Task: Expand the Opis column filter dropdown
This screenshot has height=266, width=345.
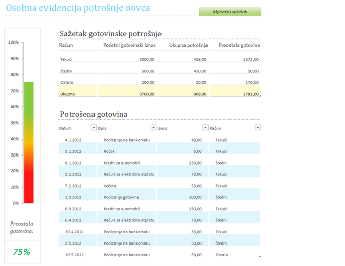Action: point(153,128)
